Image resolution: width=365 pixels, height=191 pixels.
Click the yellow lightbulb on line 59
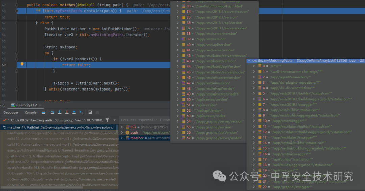coord(22,64)
